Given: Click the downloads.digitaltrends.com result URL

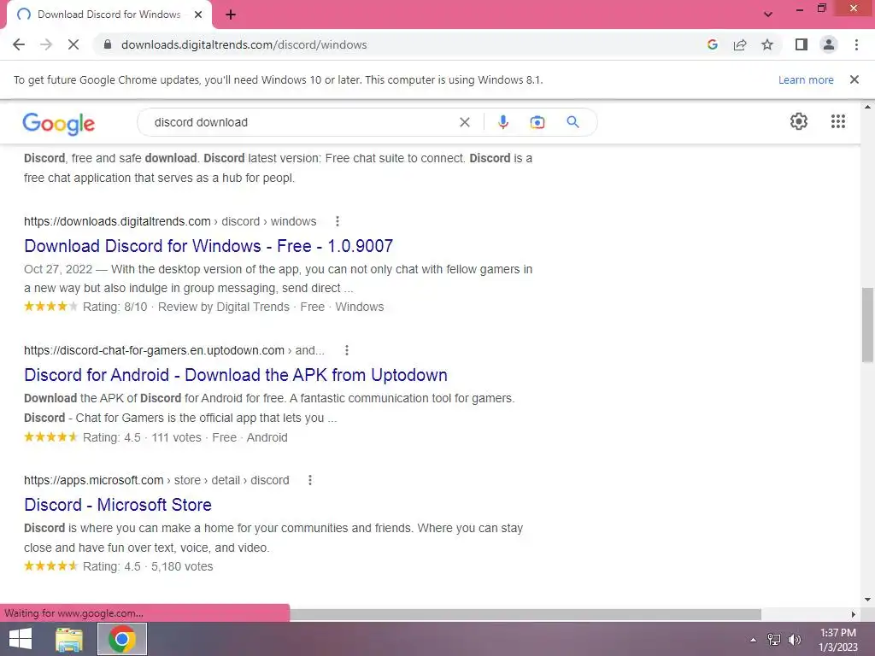Looking at the screenshot, I should (170, 221).
